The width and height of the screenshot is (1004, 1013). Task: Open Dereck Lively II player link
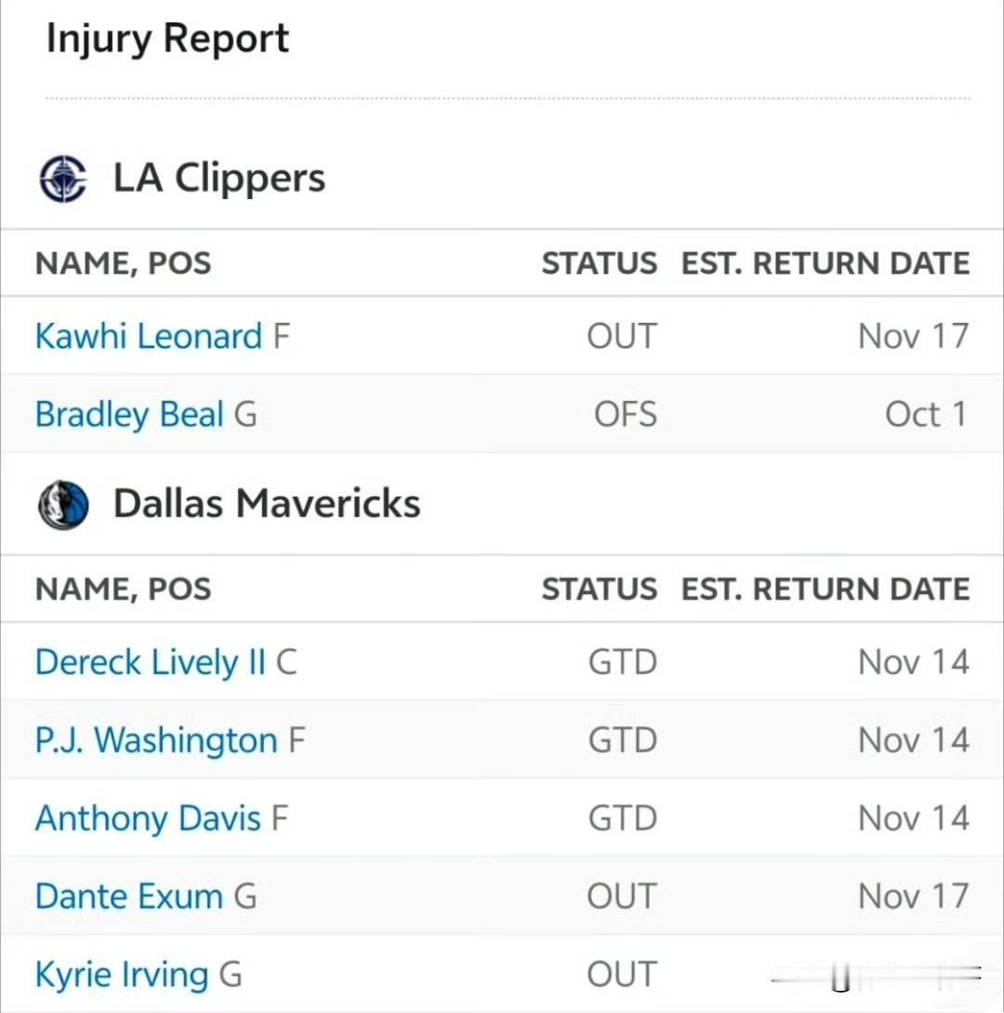pyautogui.click(x=150, y=662)
